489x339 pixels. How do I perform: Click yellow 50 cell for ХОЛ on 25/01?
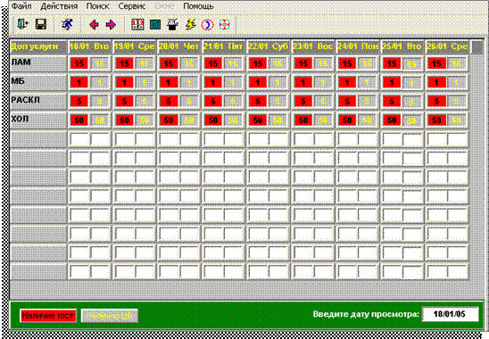click(x=411, y=121)
